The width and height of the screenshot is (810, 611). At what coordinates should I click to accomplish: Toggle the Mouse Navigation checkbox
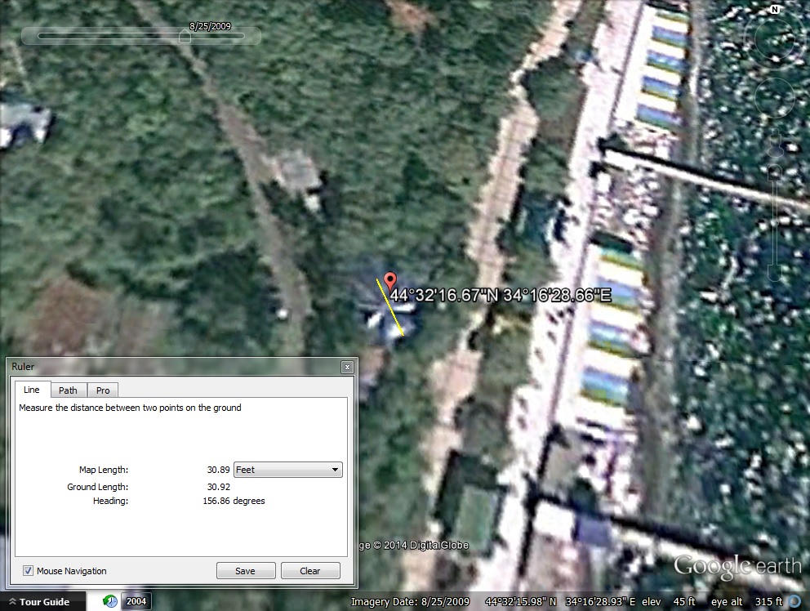(29, 571)
